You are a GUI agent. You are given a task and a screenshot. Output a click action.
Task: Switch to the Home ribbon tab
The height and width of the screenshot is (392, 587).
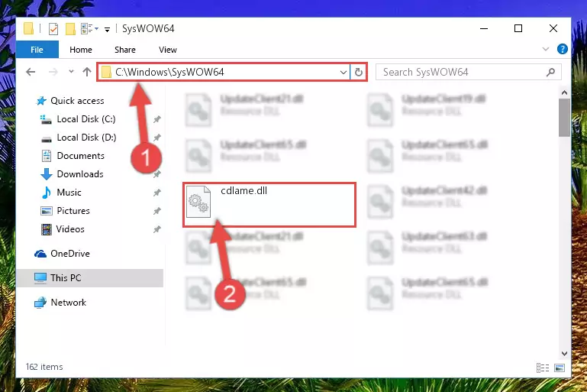pyautogui.click(x=80, y=50)
